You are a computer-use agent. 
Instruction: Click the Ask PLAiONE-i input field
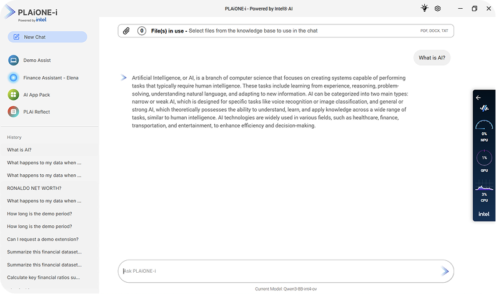coord(278,271)
